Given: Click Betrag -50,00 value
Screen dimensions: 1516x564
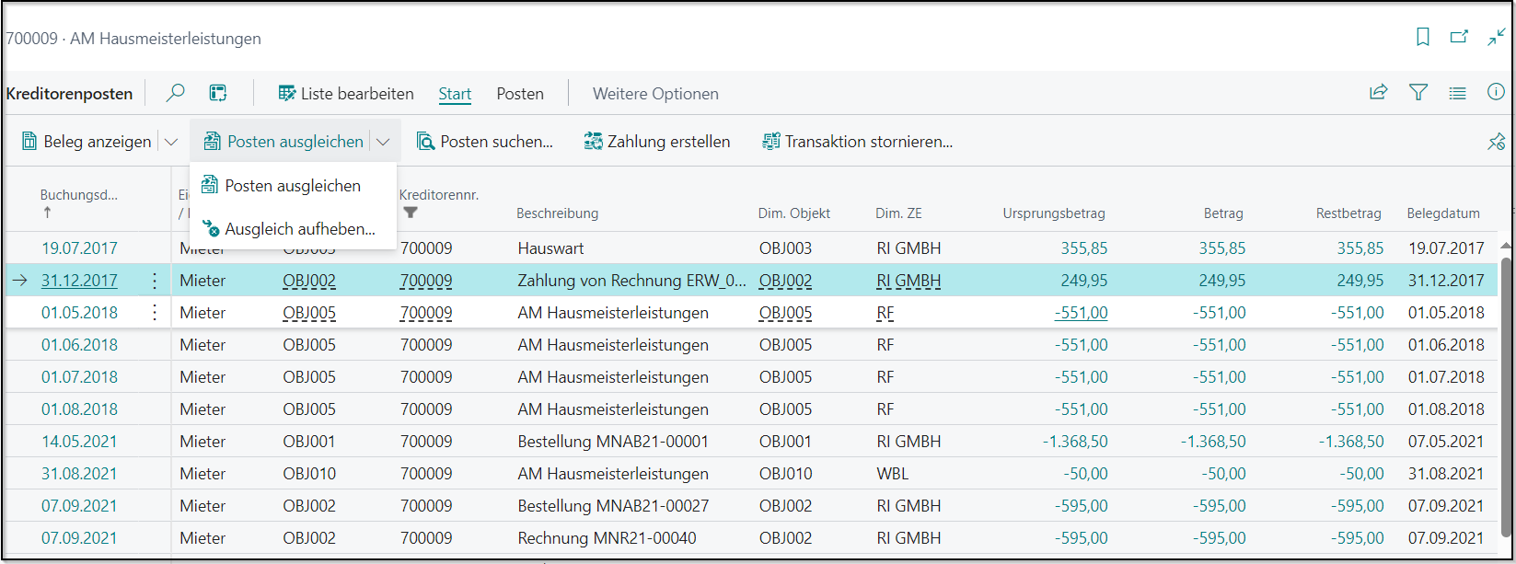Looking at the screenshot, I should click(1223, 474).
